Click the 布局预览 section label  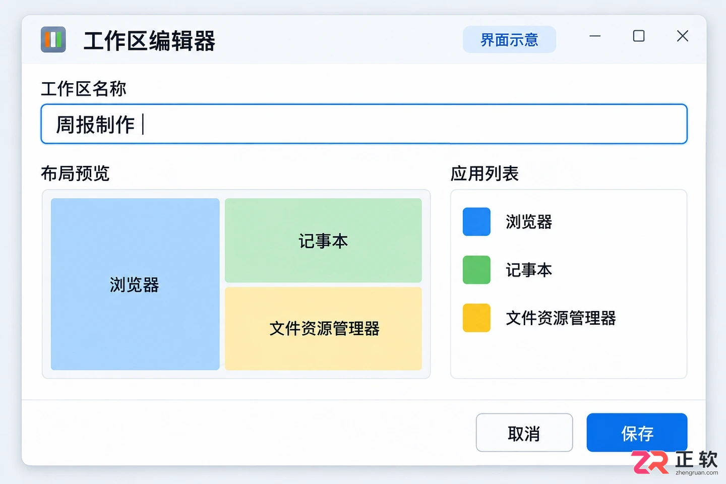pyautogui.click(x=75, y=173)
